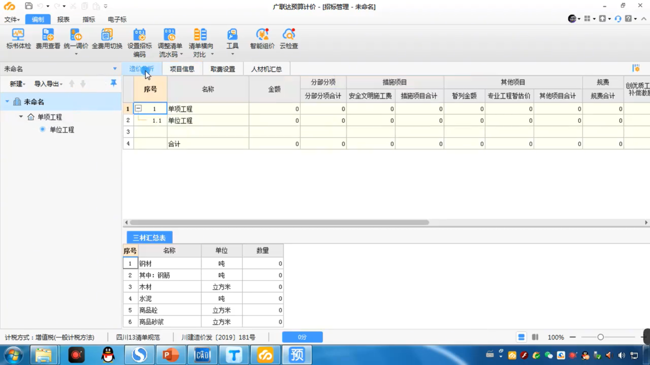Click the 三材汇总表 tab button
The width and height of the screenshot is (650, 365).
point(149,237)
